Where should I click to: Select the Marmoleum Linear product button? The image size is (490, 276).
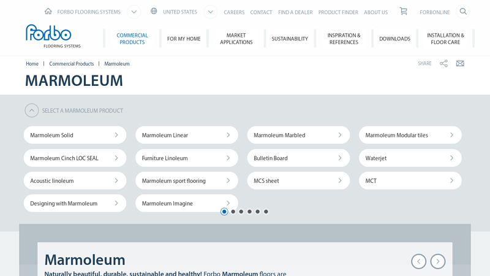pos(187,135)
